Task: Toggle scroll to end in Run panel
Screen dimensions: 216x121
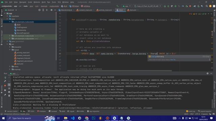Action: tap(9, 88)
